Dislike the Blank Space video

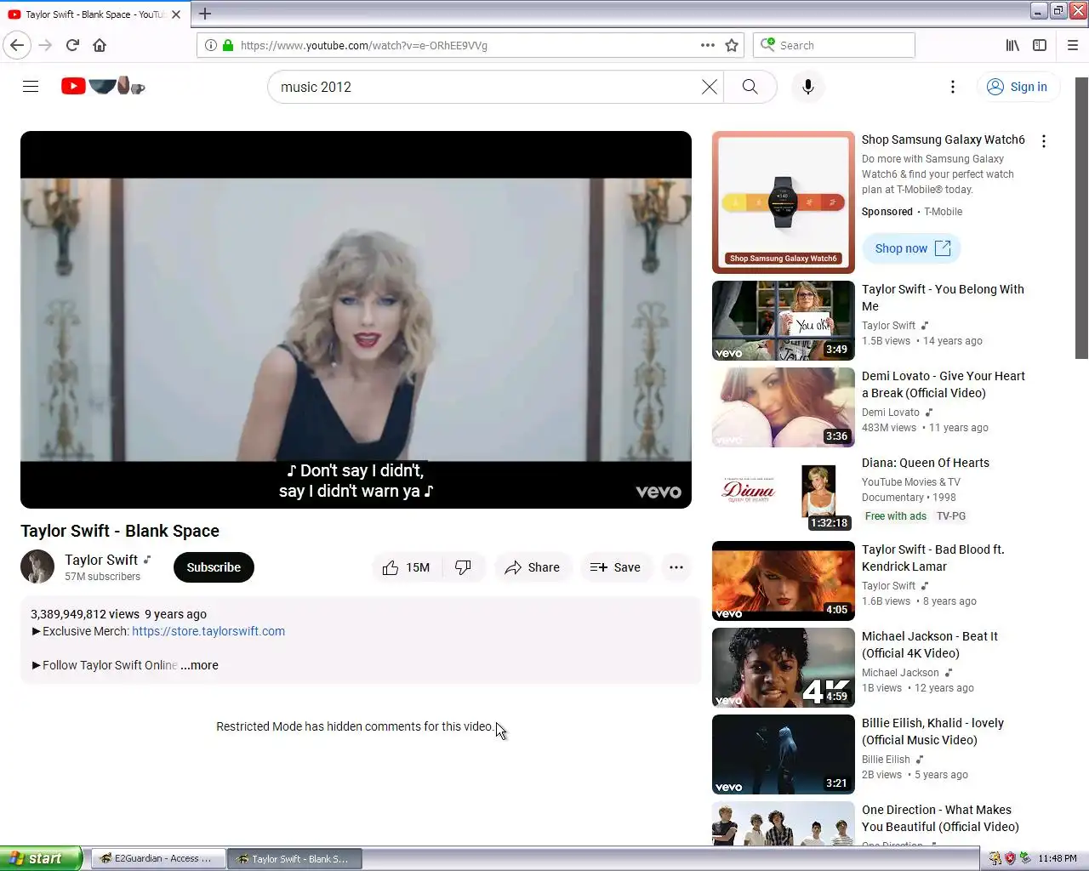(x=464, y=567)
